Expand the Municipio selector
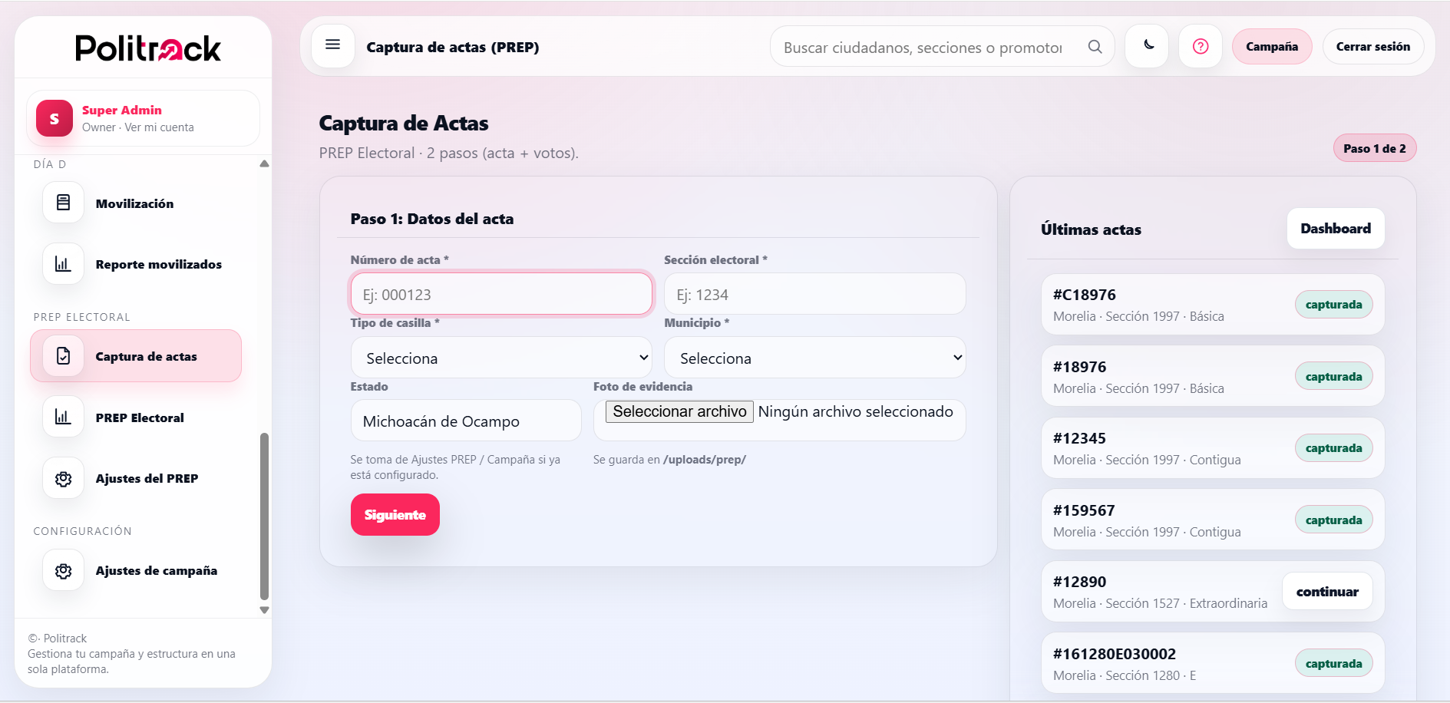 click(x=814, y=358)
